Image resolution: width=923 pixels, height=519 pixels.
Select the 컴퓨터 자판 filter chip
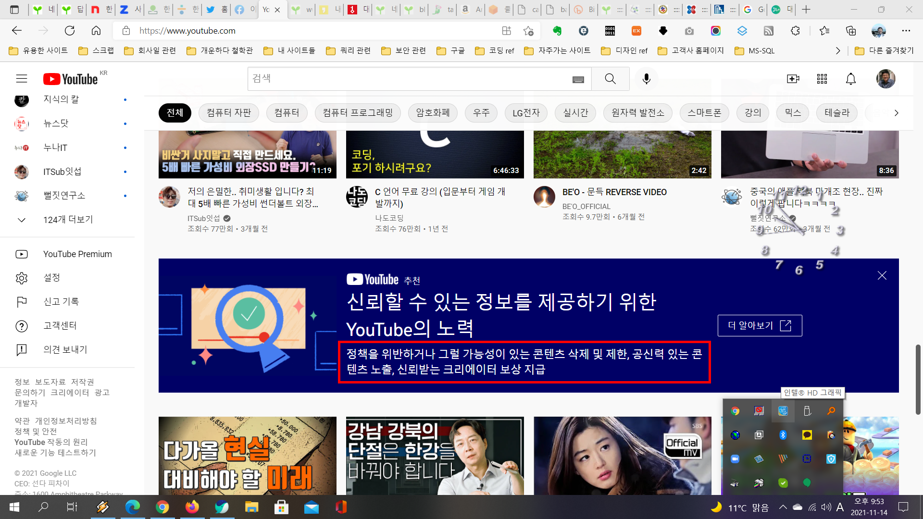coord(229,112)
